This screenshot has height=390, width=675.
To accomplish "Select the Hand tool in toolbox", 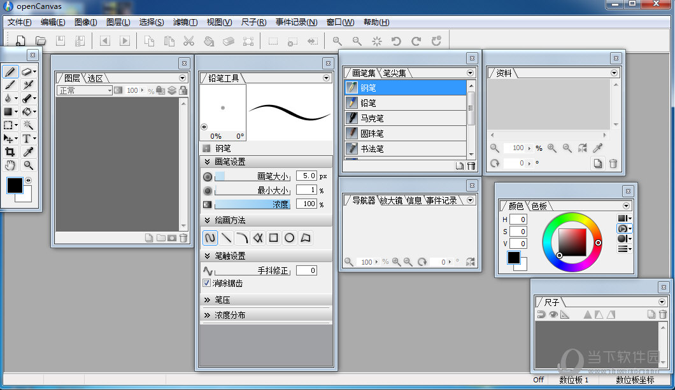I will 10,165.
